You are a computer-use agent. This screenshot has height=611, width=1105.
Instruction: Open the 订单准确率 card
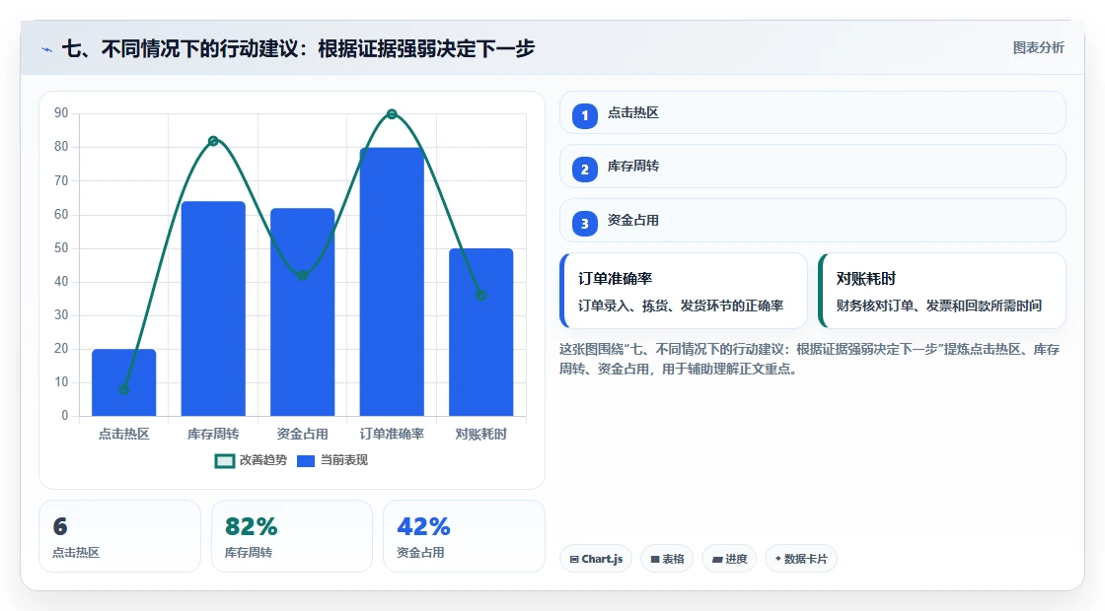tap(684, 291)
